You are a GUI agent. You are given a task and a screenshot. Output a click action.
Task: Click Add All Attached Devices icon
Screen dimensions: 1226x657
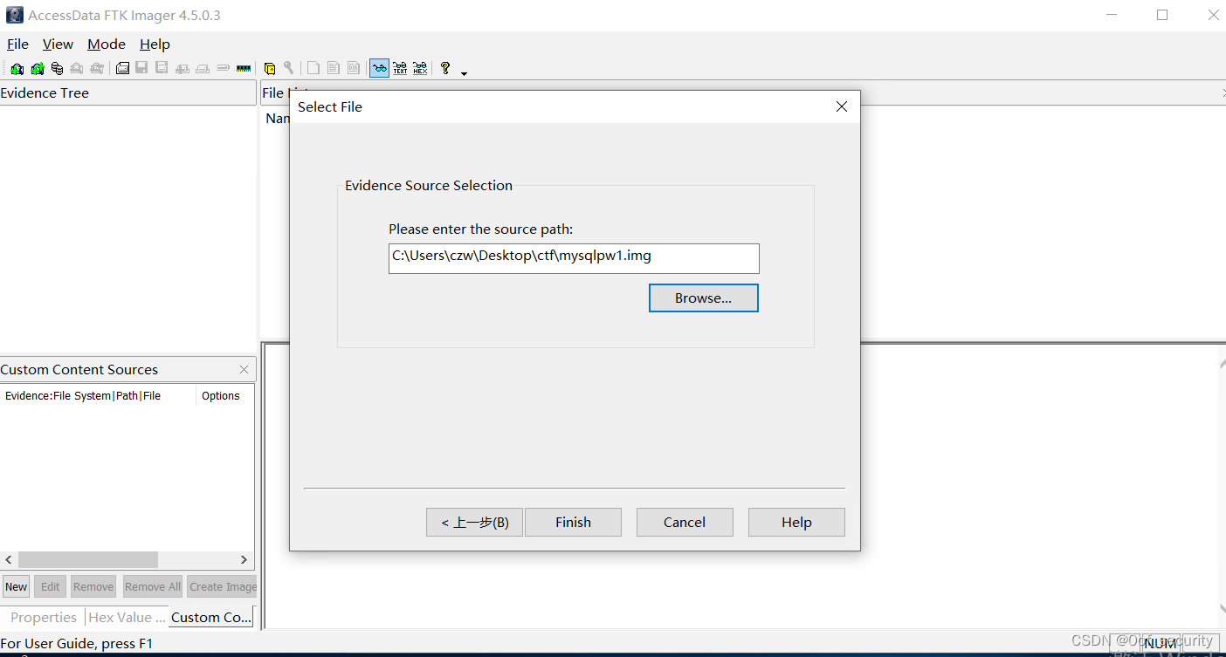coord(37,68)
